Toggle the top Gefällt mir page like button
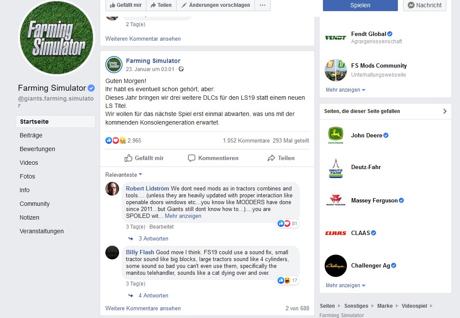460x318 pixels. tap(125, 5)
